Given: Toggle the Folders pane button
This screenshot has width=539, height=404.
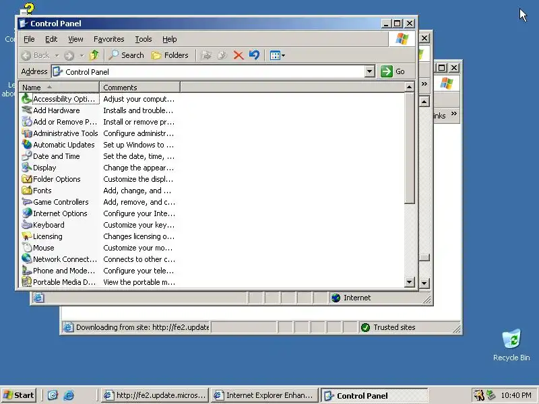Looking at the screenshot, I should tap(170, 55).
